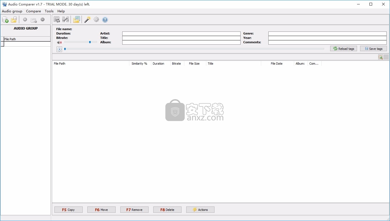Minimize the Audio Comparer window
The image size is (390, 221).
358,4
